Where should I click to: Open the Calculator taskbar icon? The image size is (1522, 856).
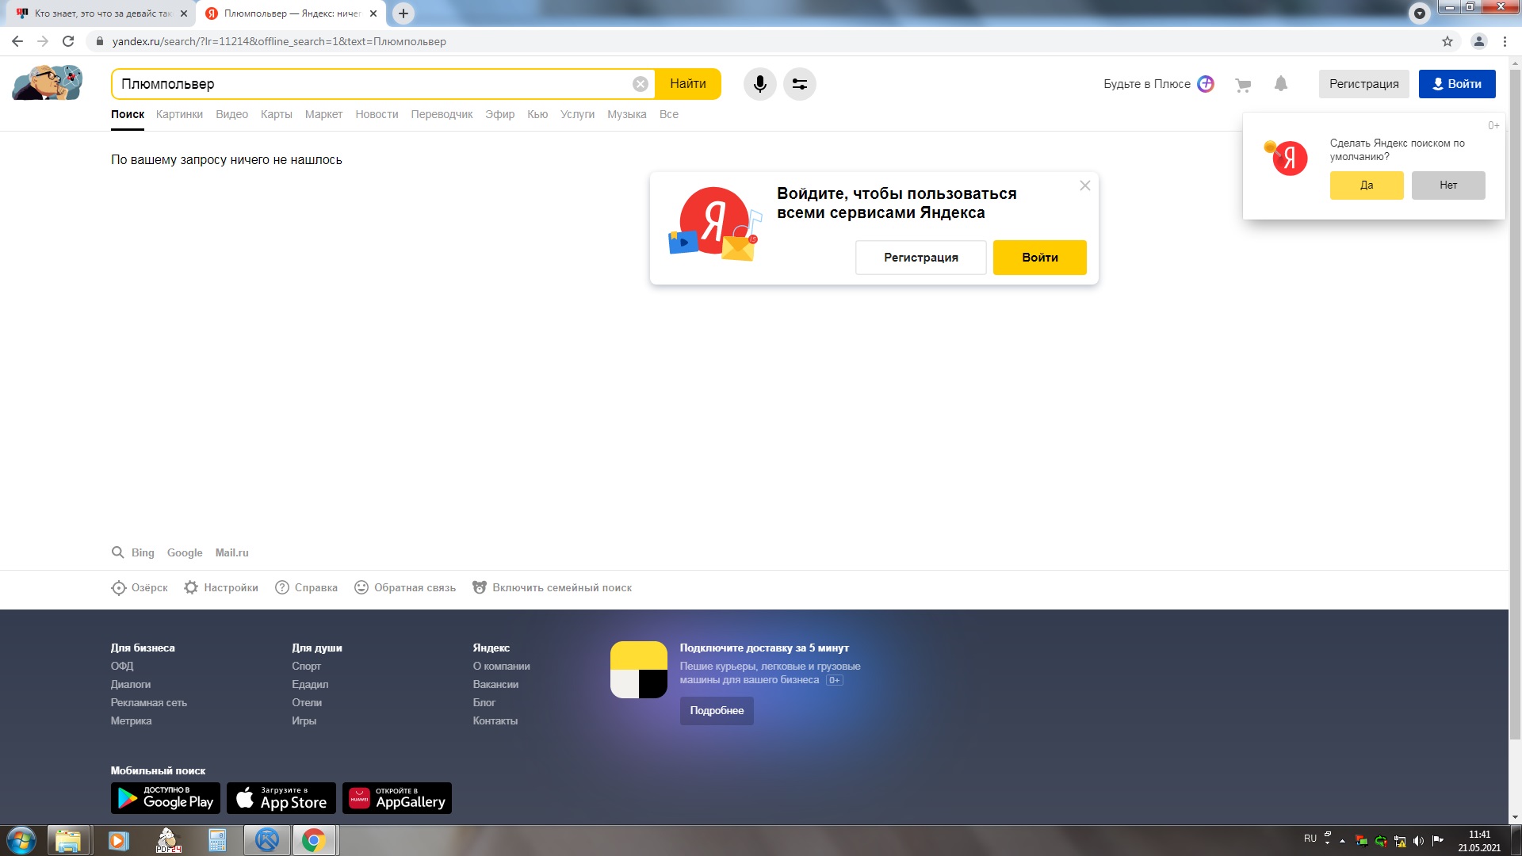[217, 840]
